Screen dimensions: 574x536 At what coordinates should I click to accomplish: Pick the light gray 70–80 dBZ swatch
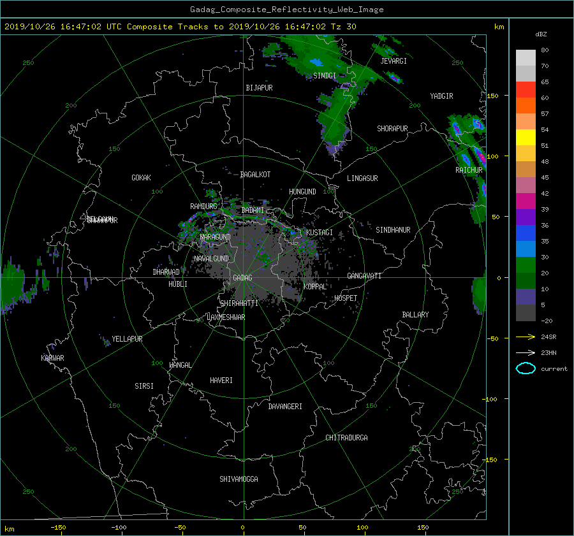point(526,57)
